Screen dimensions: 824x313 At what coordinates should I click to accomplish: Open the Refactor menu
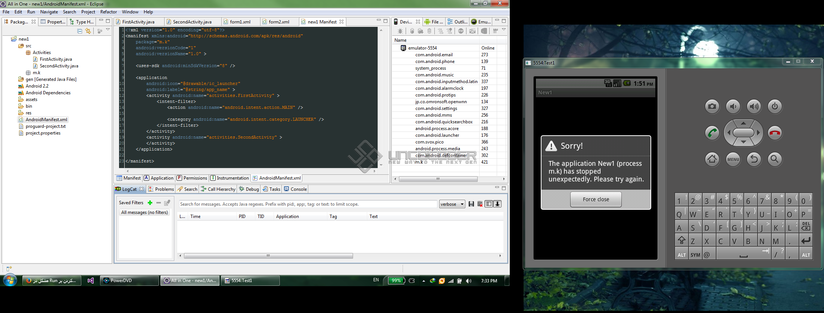[109, 12]
